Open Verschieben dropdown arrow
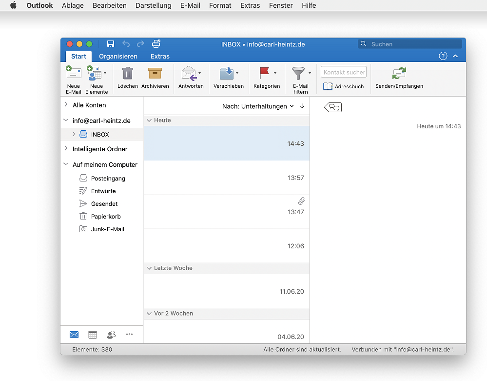 coord(237,73)
